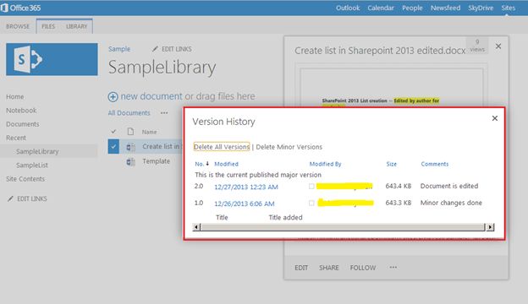The height and width of the screenshot is (304, 528).
Task: Open SkyDrive from the top bar
Action: (x=481, y=8)
